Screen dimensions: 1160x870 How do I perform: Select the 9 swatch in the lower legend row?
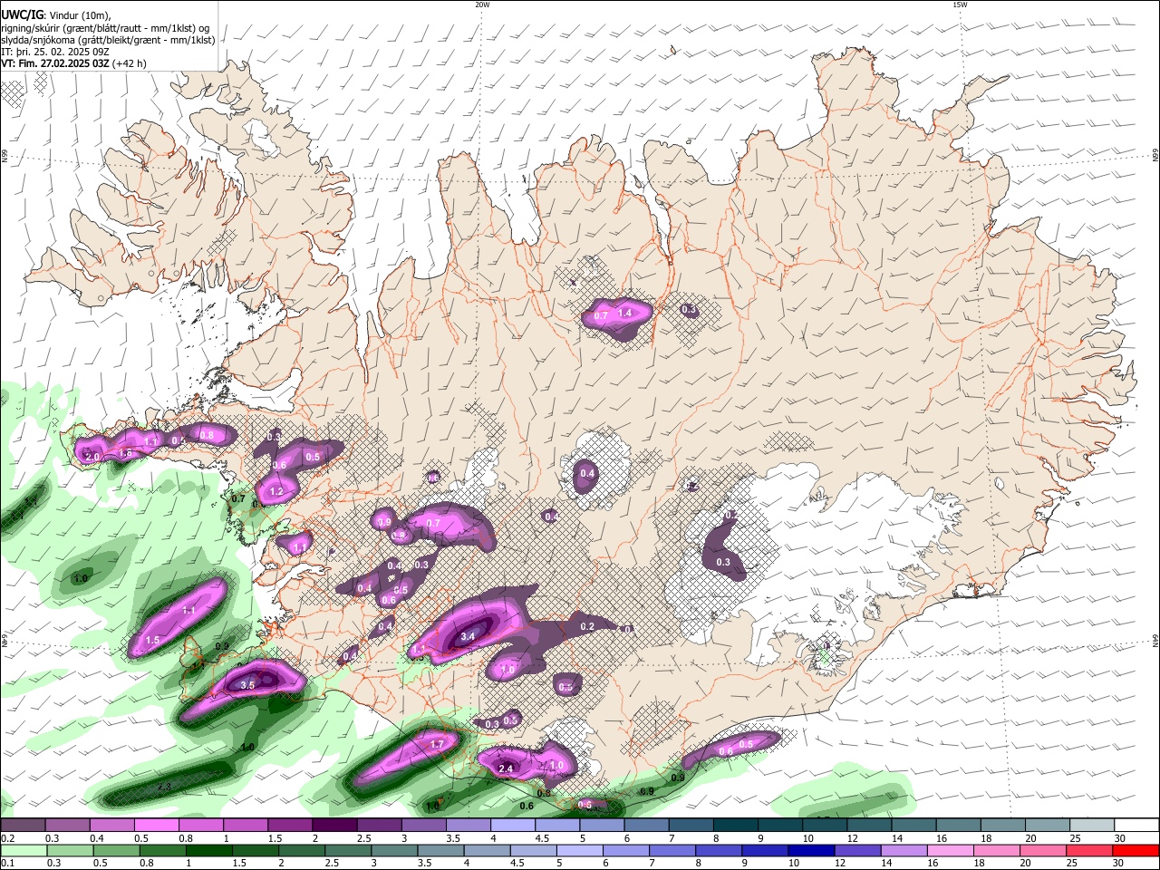click(765, 851)
